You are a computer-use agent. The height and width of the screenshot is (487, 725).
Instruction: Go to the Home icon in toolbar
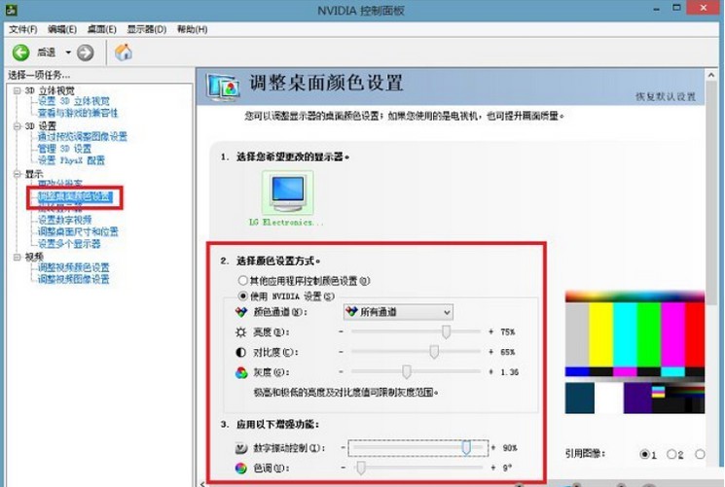point(124,52)
